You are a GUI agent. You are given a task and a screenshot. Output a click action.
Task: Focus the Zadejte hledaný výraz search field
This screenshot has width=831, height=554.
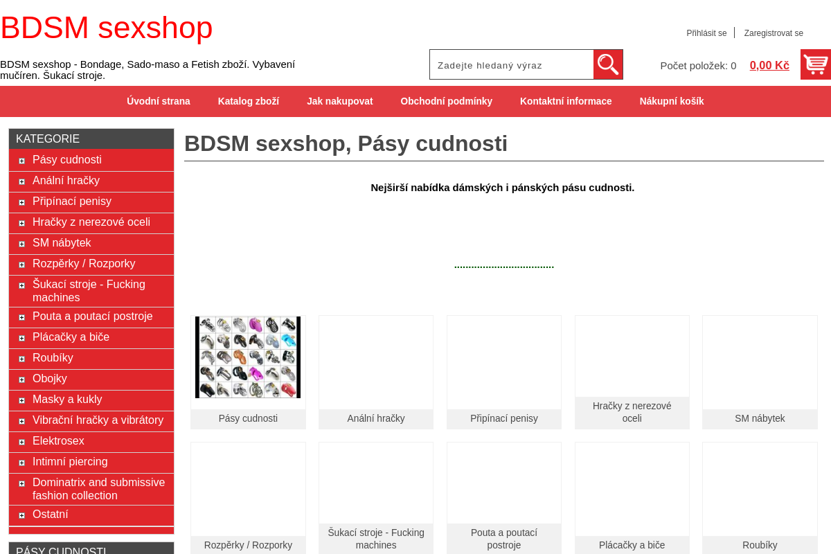point(512,64)
